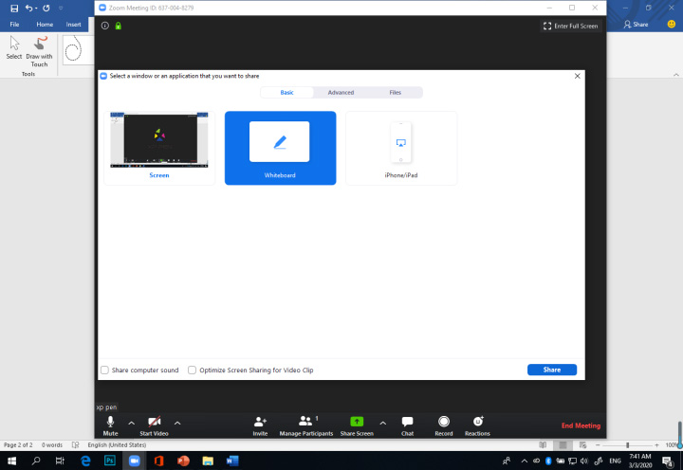Click the Redo icon in Word
This screenshot has width=683, height=470.
[46, 8]
